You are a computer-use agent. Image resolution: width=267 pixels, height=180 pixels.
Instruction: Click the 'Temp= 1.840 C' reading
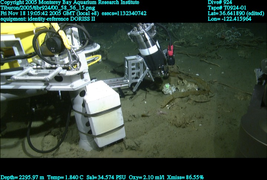[x=65, y=177]
